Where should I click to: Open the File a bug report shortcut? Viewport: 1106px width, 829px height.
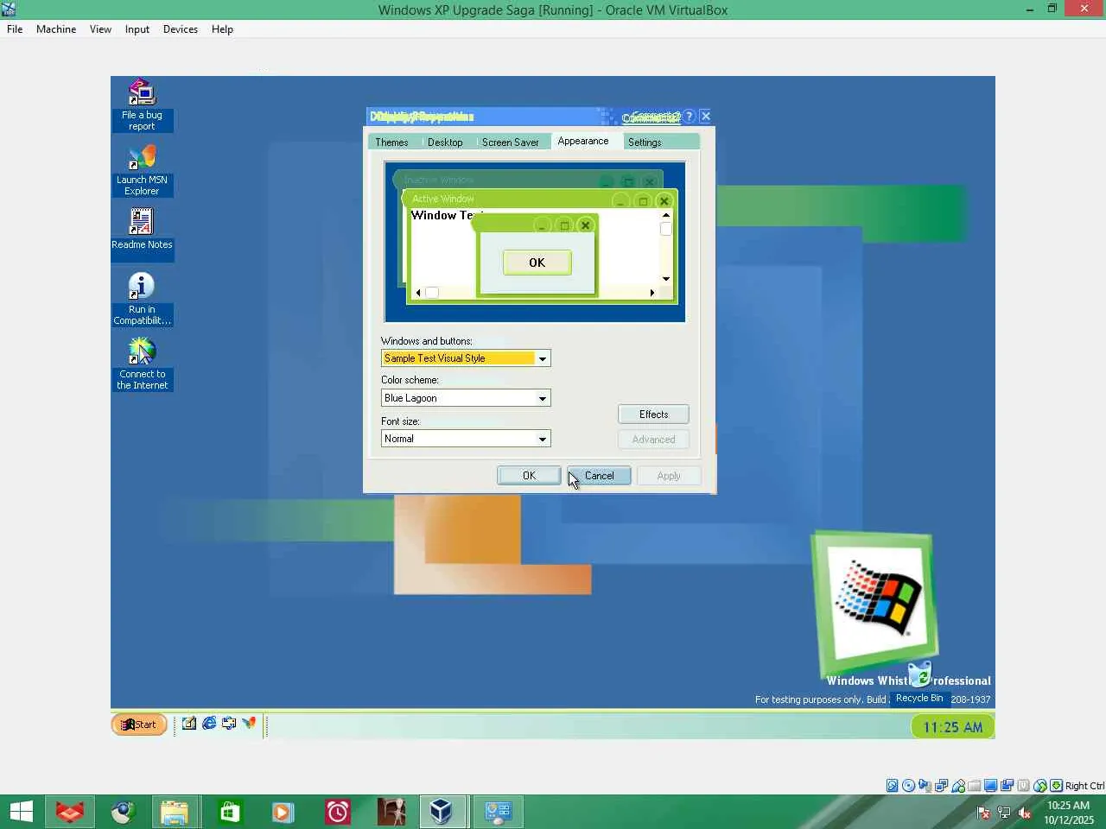tap(142, 105)
